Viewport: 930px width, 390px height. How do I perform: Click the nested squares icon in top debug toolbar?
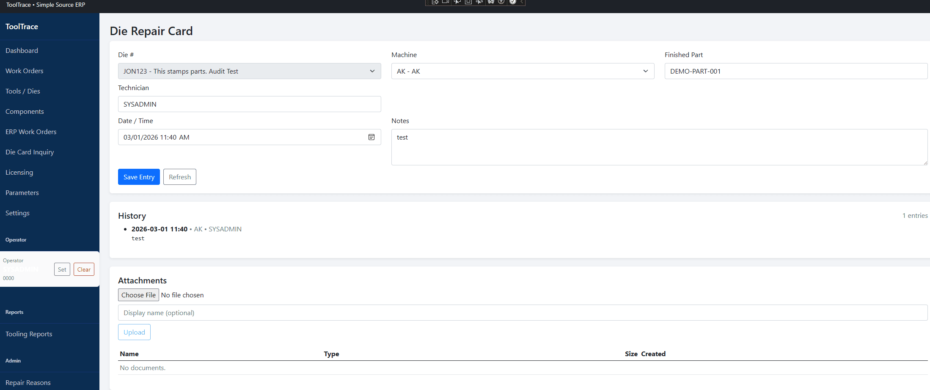(468, 2)
